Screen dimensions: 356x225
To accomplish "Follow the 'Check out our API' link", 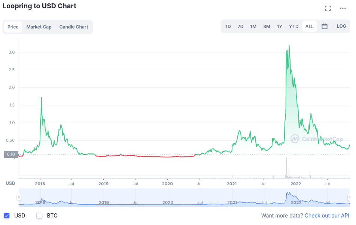I will click(x=327, y=216).
